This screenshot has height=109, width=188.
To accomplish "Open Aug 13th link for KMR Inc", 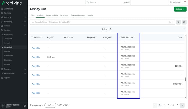I will (36, 57).
